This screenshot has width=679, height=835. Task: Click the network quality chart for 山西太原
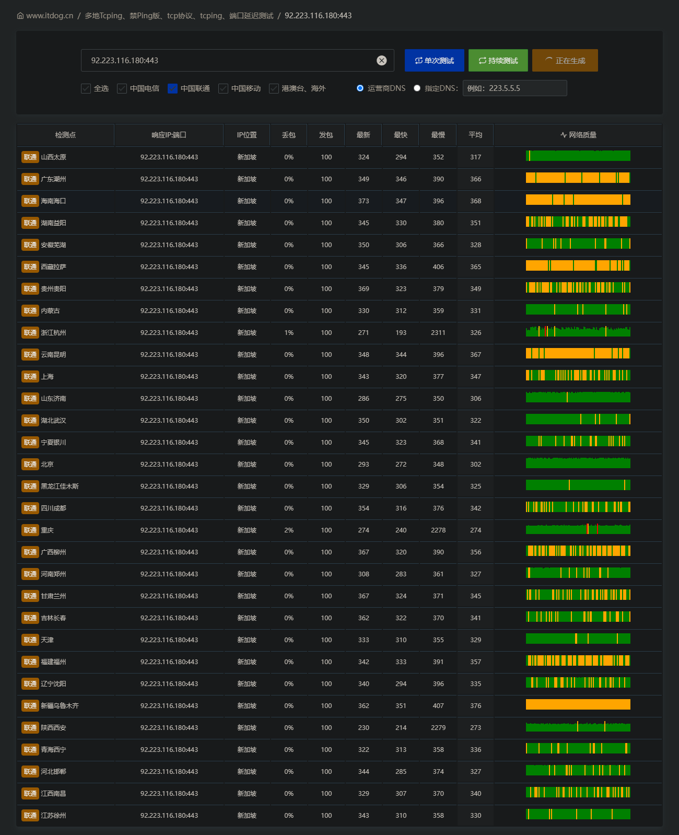[578, 156]
